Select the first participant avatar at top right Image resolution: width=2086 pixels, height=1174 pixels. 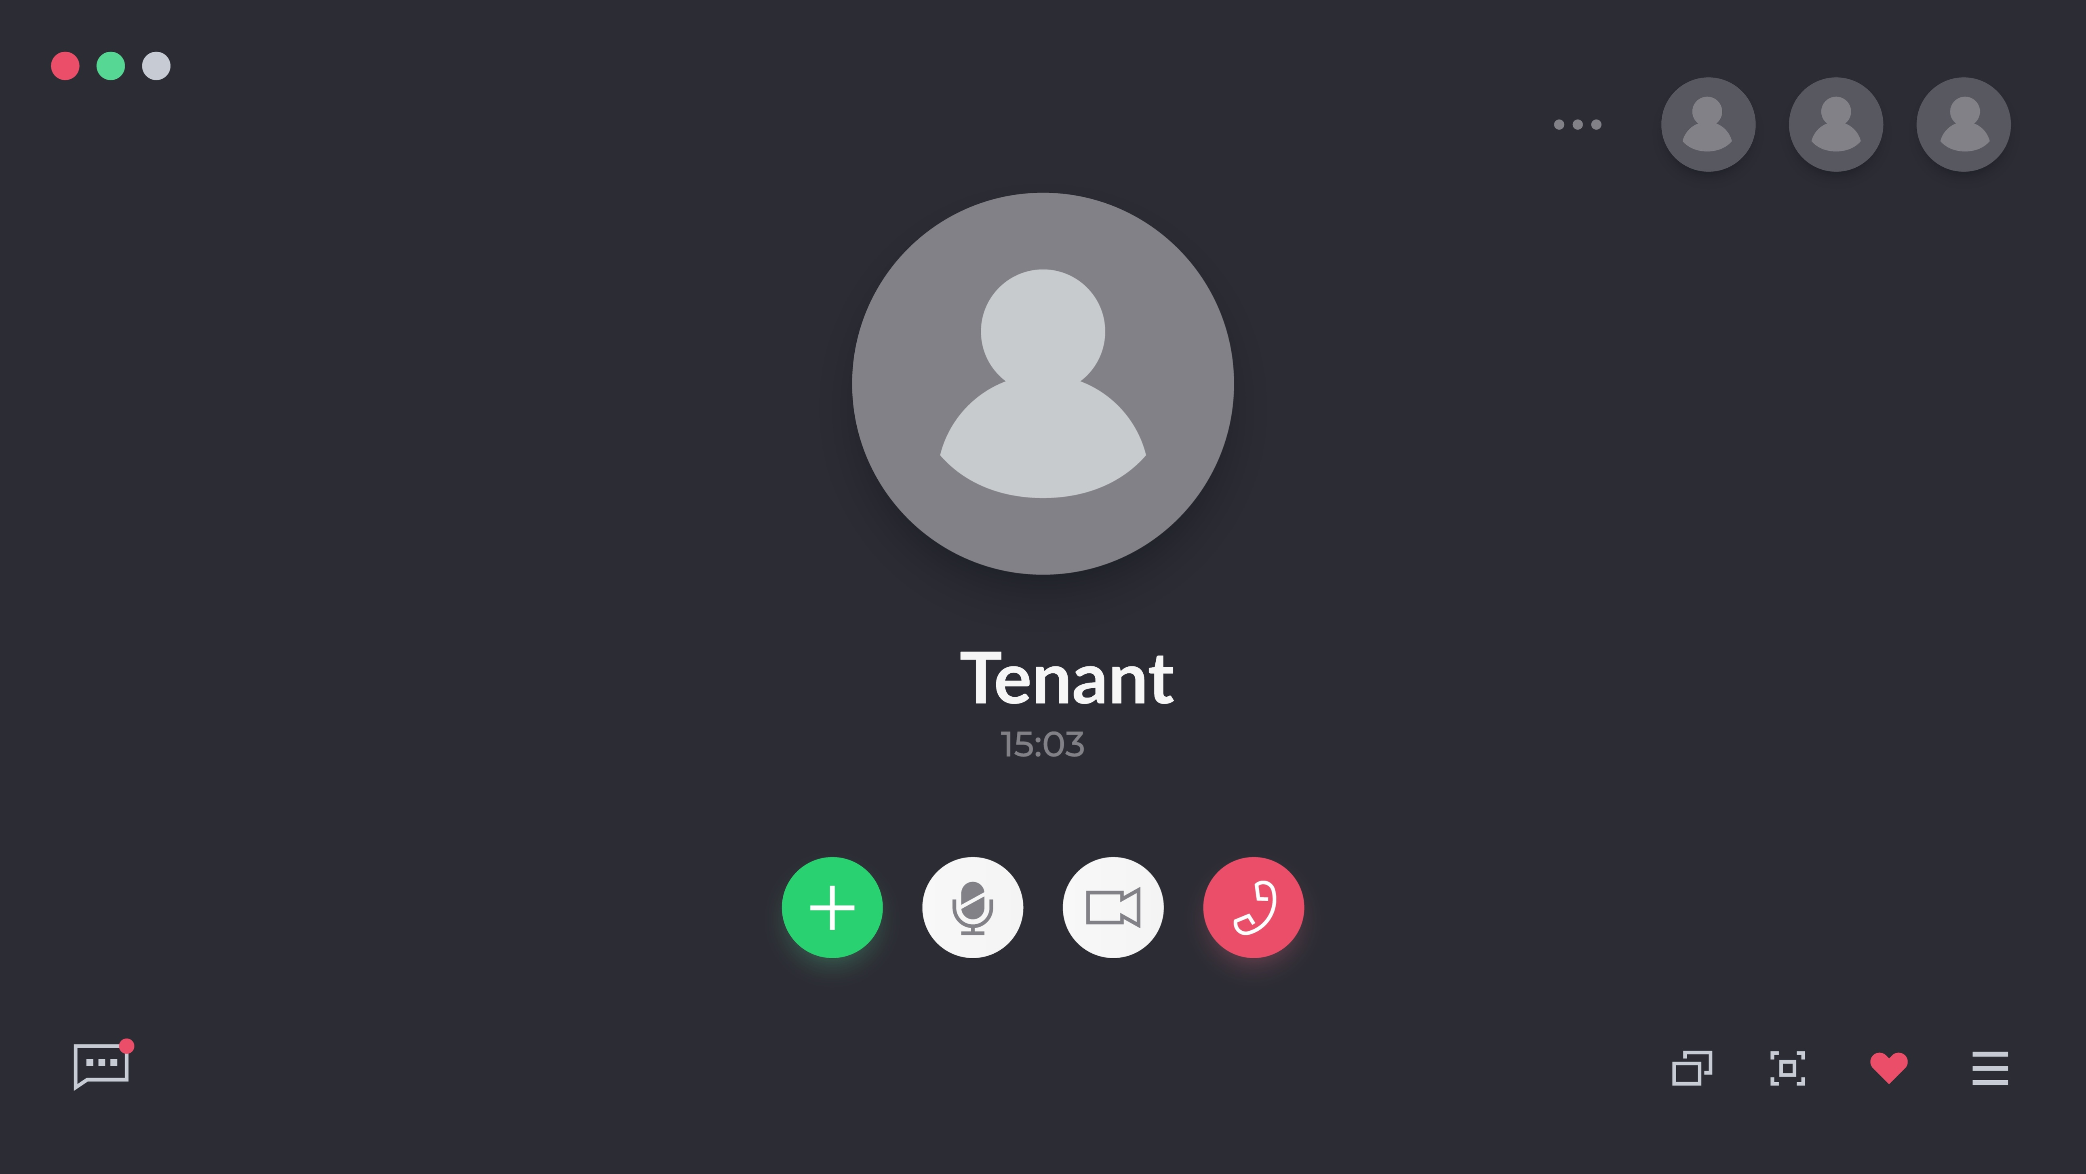[1708, 125]
